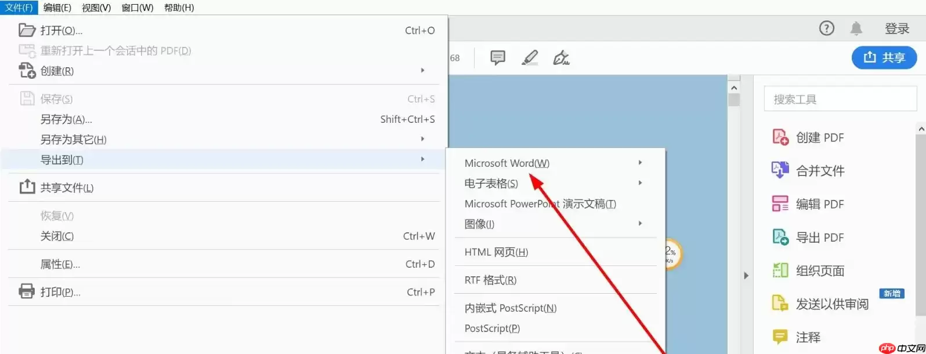This screenshot has width=926, height=354.
Task: Click the 打开(O) folder icon
Action: pyautogui.click(x=27, y=30)
